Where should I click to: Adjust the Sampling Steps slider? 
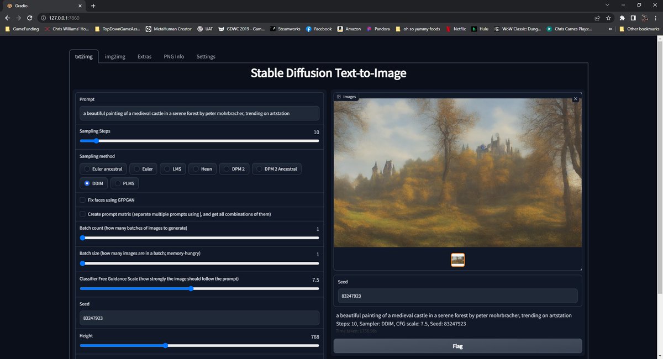199,141
